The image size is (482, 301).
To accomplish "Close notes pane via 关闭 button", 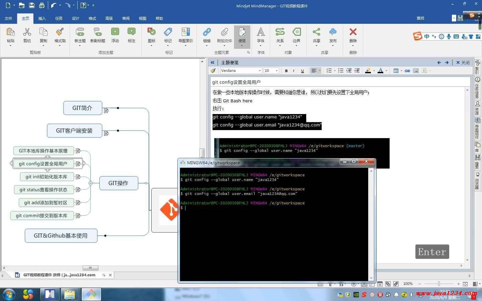I will (x=463, y=63).
